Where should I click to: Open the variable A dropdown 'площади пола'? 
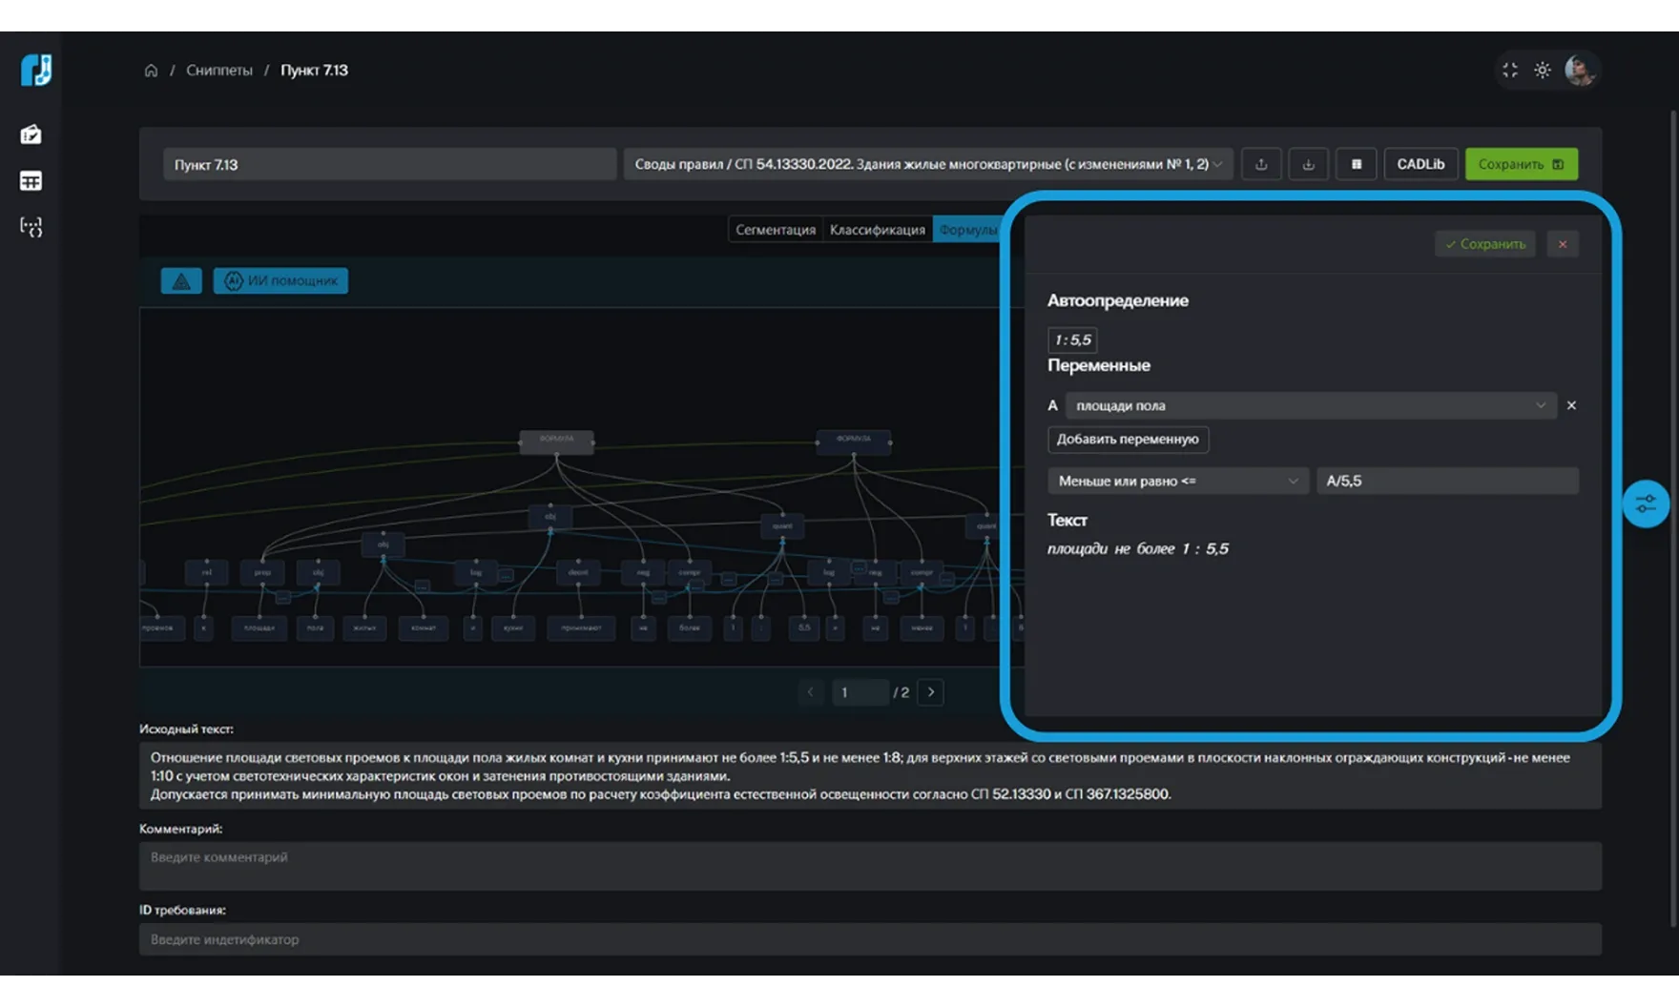1310,405
